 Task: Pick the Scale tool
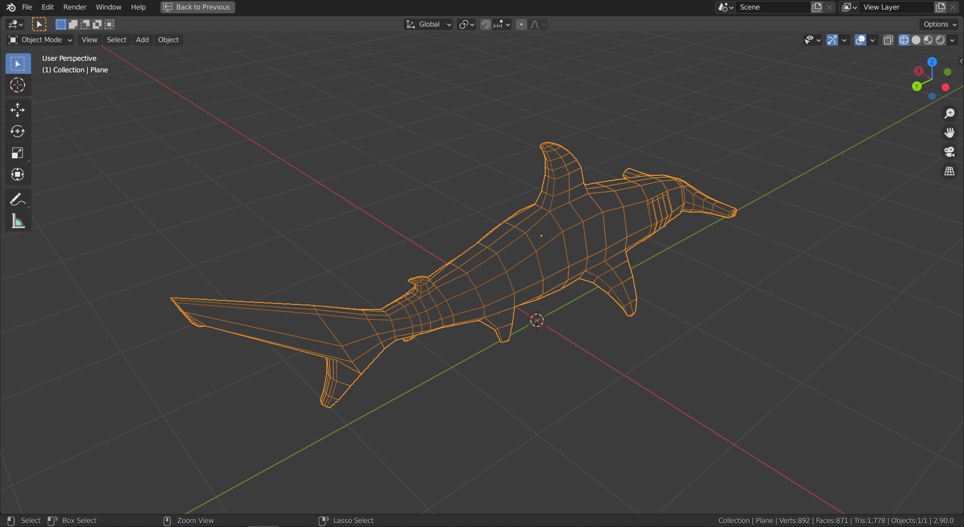click(x=18, y=153)
